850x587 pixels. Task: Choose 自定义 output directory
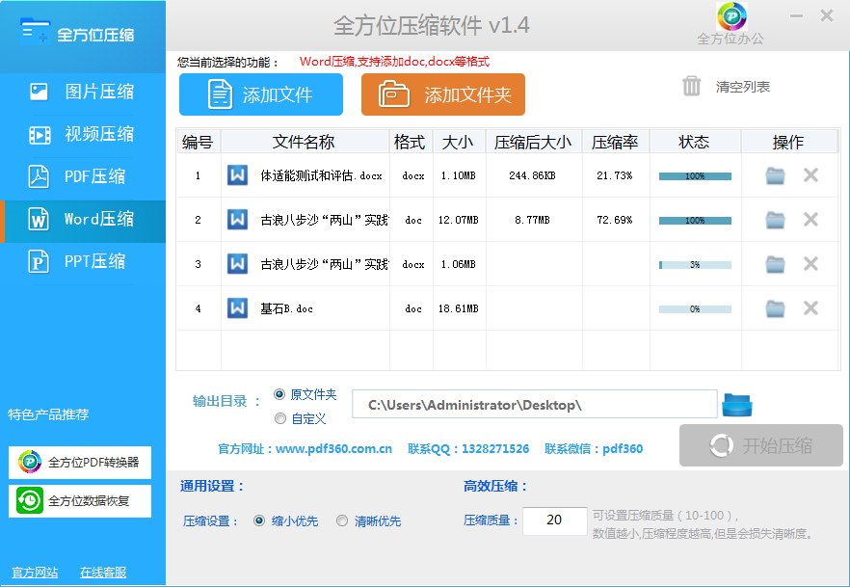(279, 418)
